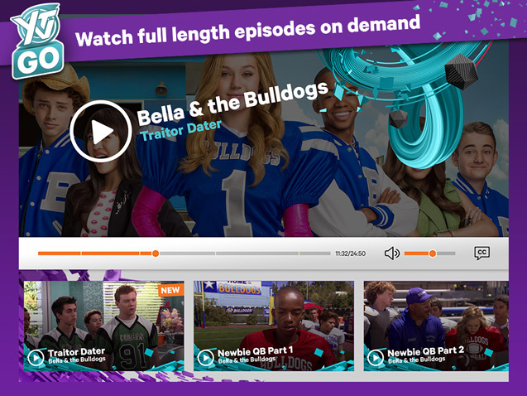Click the YTV GO logo
Image resolution: width=527 pixels, height=396 pixels.
click(37, 41)
